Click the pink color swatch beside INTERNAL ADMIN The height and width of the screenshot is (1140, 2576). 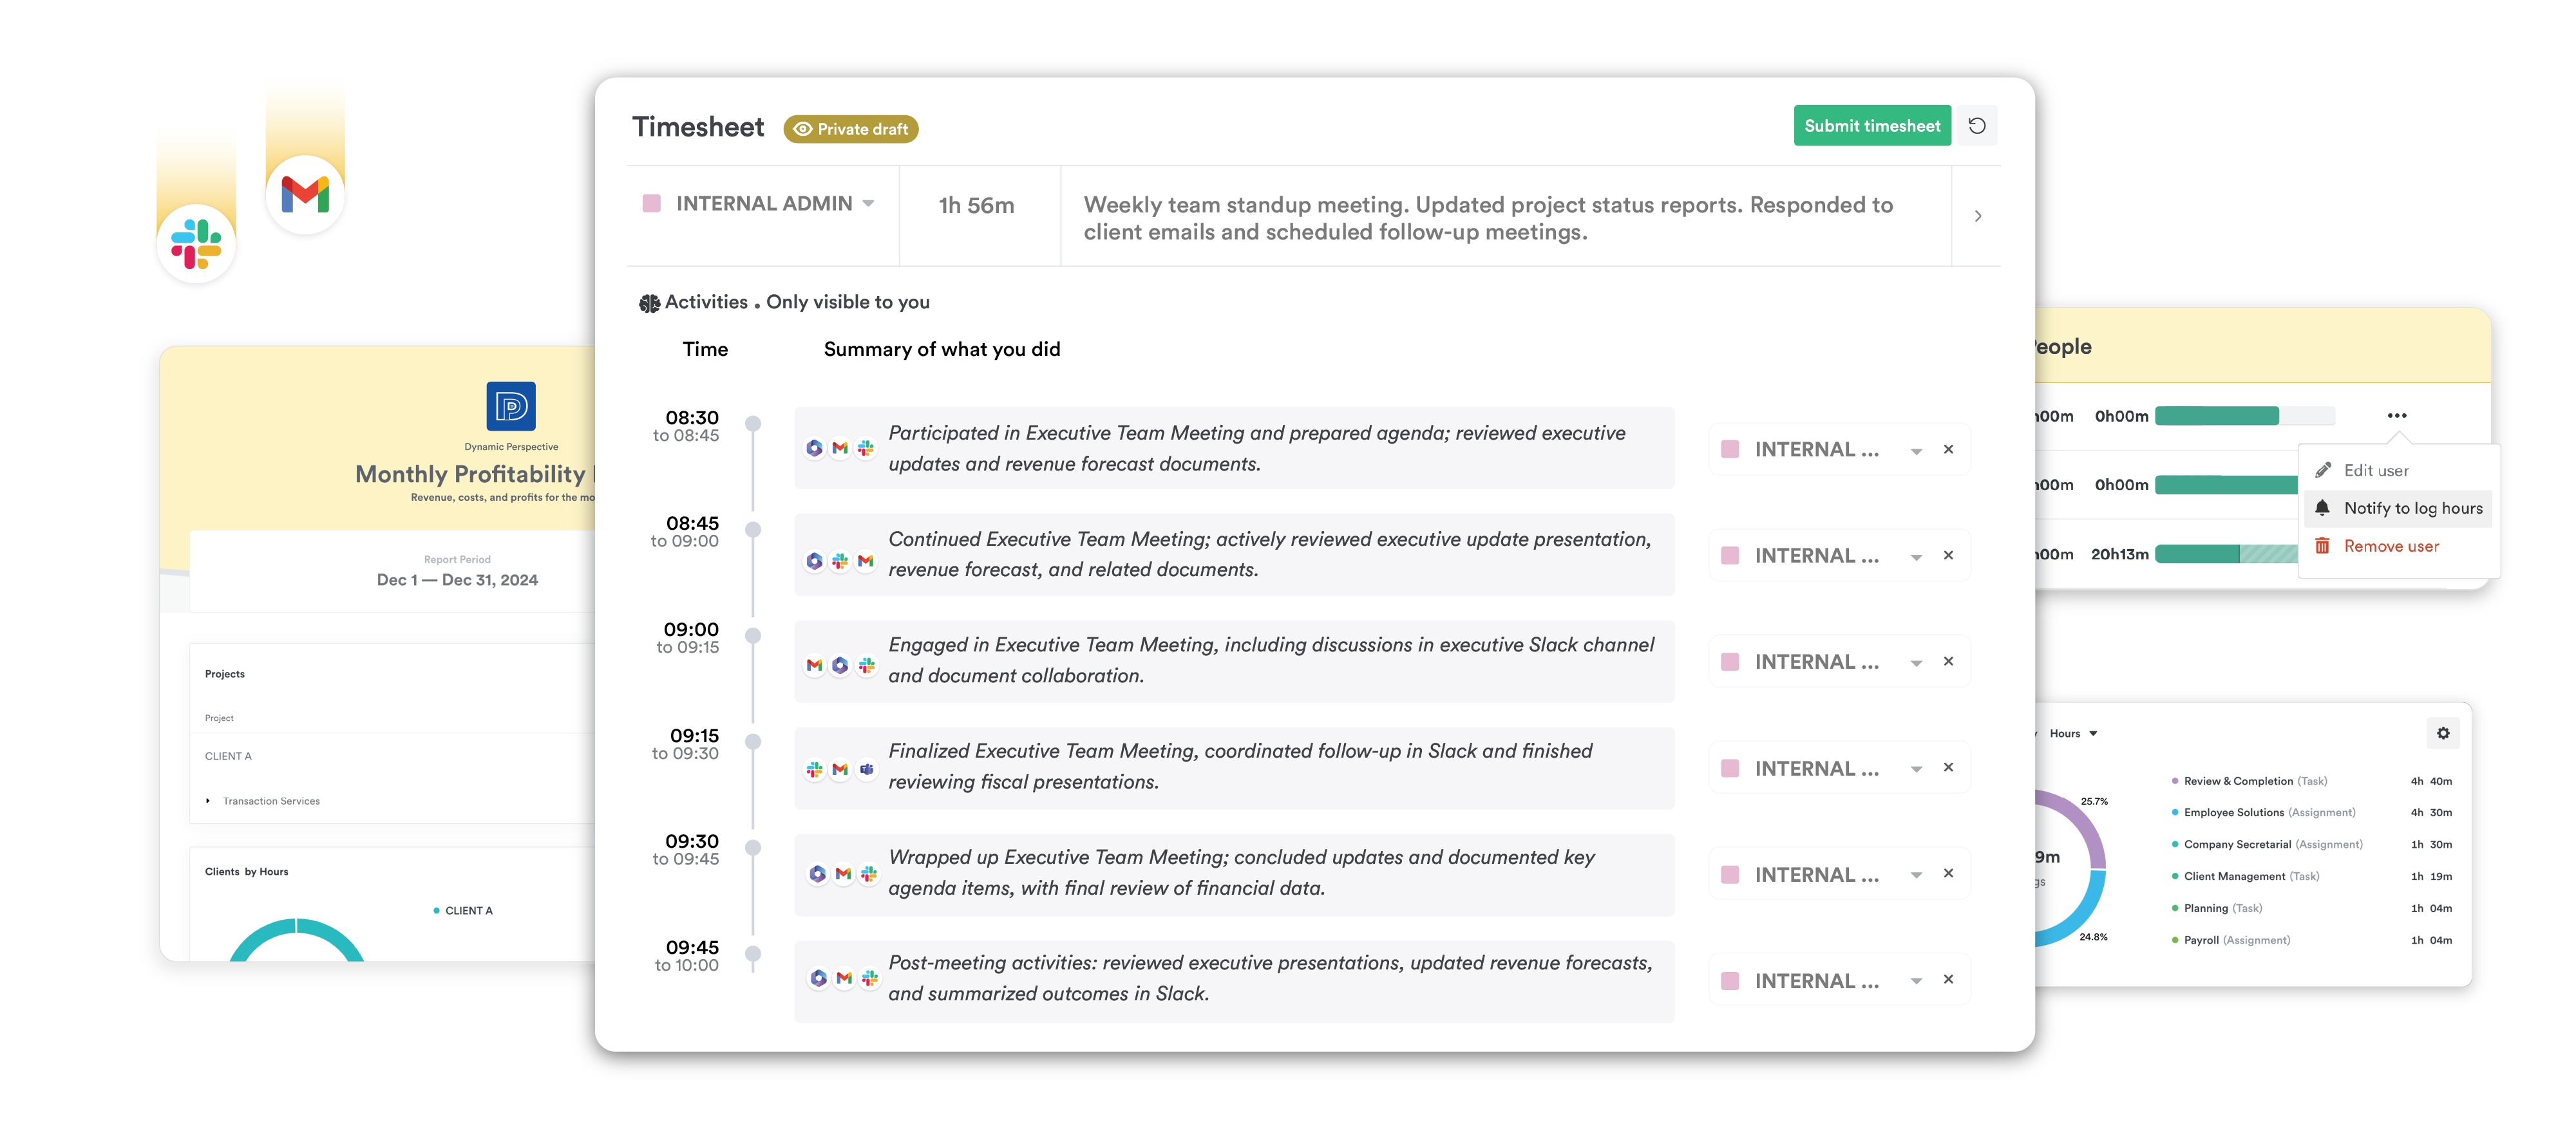coord(652,203)
